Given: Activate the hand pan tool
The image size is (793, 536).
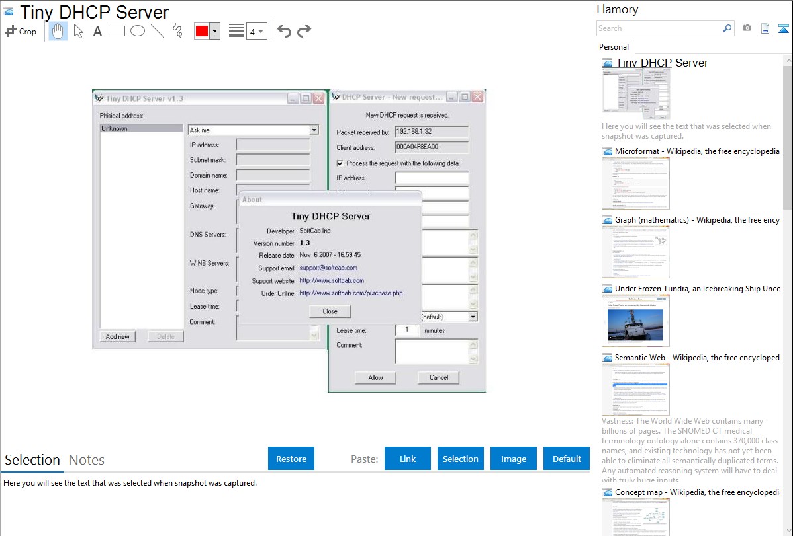Looking at the screenshot, I should [x=58, y=31].
